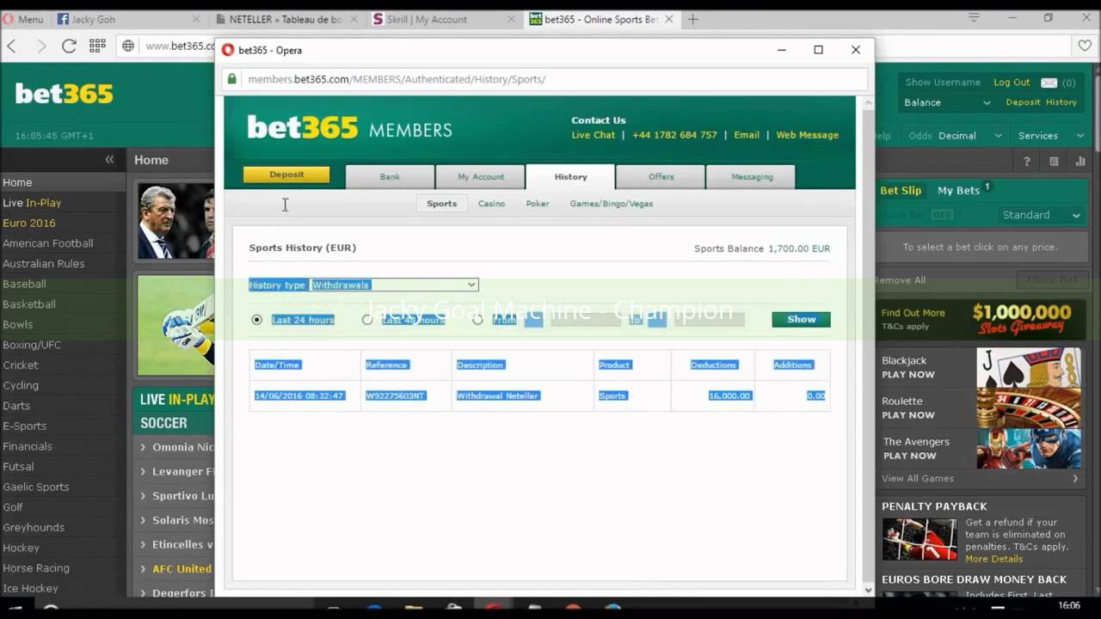The image size is (1101, 619).
Task: Click the green Show button
Action: coord(801,319)
